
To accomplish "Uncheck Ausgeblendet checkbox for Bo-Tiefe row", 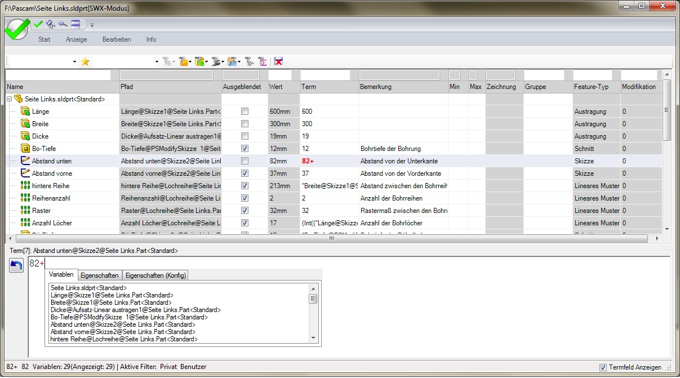I will 245,149.
